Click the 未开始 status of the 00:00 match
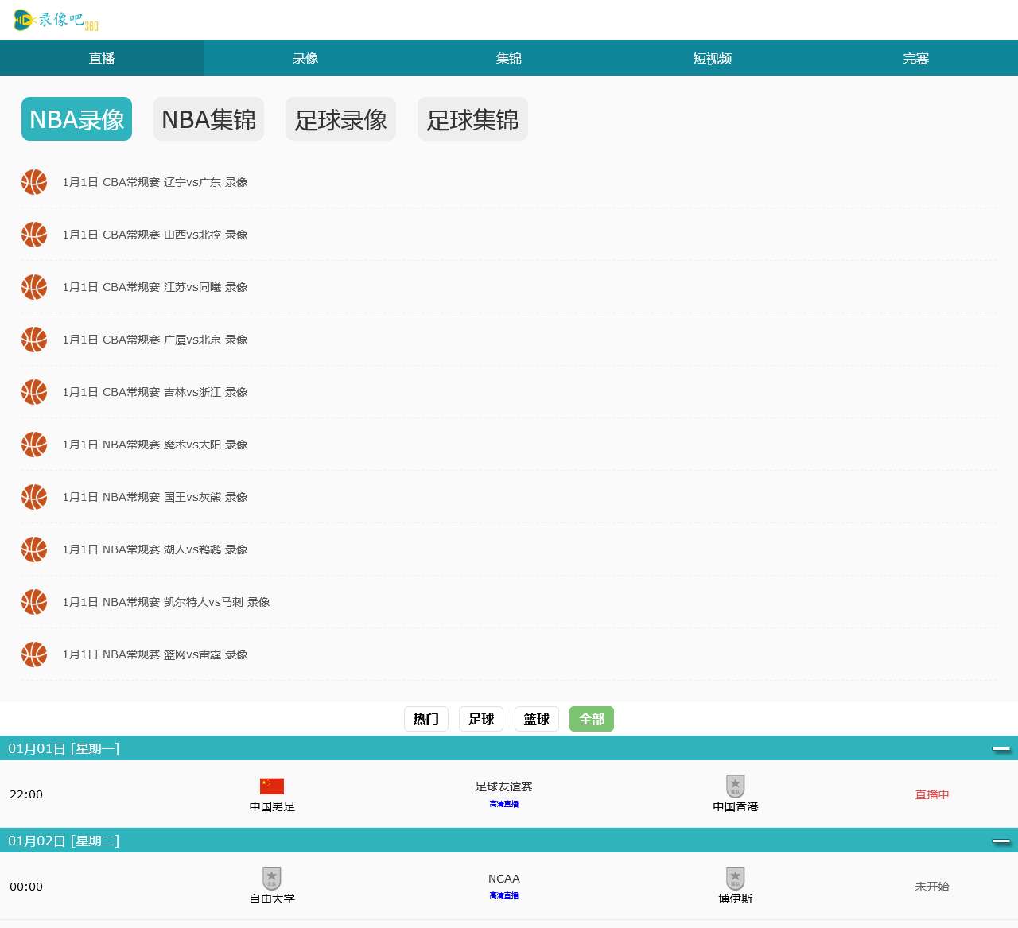Screen dimensions: 1018x928 [932, 887]
